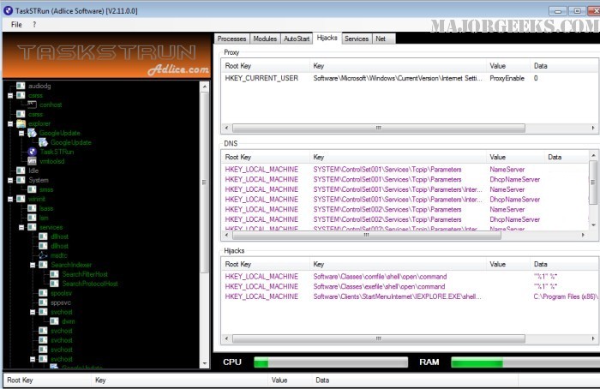Select the IEXPLORE.EXE StartMenuInternet hijack row
Viewport: 600px width, 389px height.
410,296
